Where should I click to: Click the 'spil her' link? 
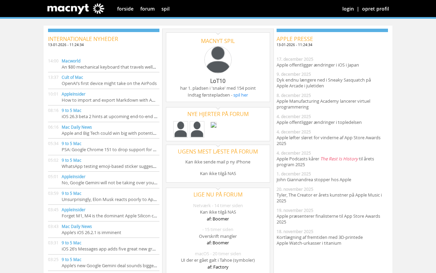coord(240,95)
